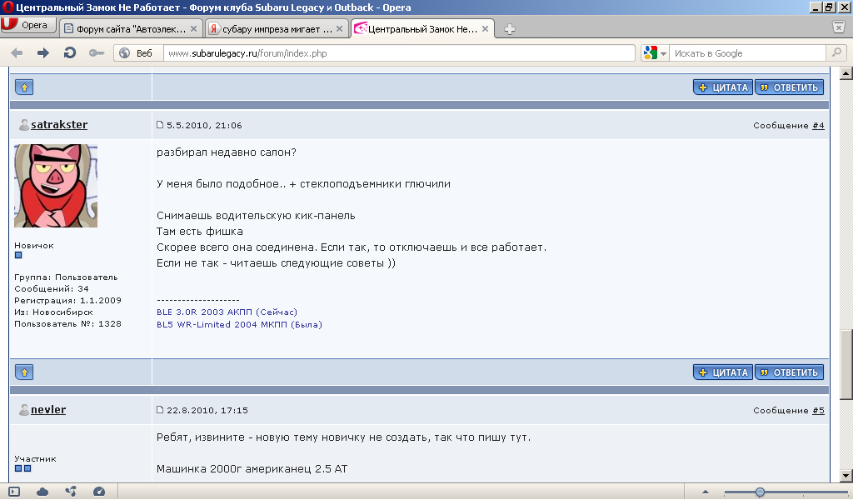Viewport: 853px width, 500px height.
Task: Click the post icon beside 5.5.2010, 21:06
Action: point(160,125)
